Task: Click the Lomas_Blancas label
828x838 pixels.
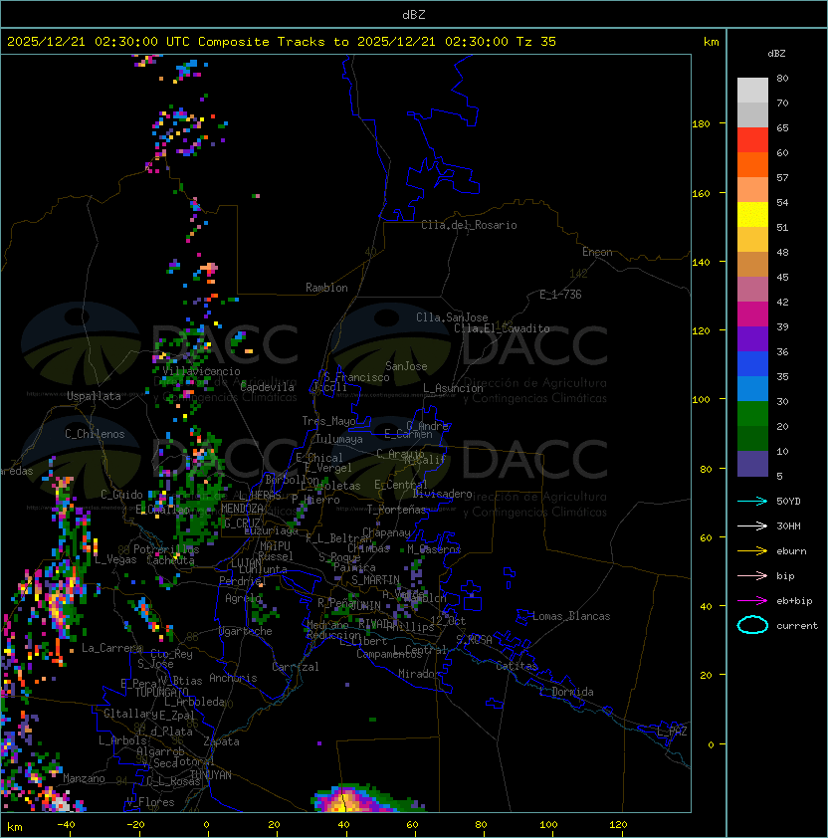Action: [x=571, y=616]
